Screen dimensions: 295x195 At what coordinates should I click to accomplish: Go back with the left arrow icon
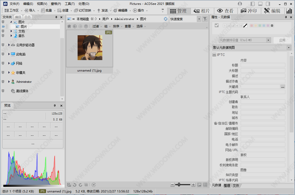[75, 26]
